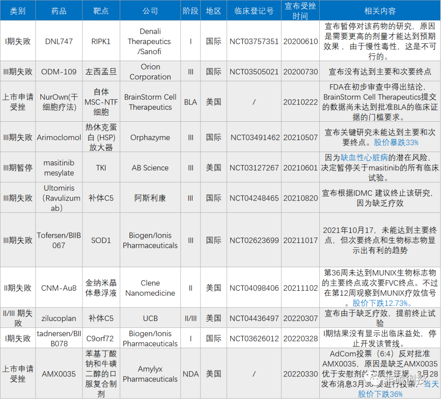Click the 宣布受挫时间 column header
The image size is (441, 399).
[x=301, y=11]
